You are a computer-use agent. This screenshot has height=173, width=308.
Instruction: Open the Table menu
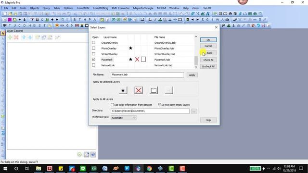57,8
